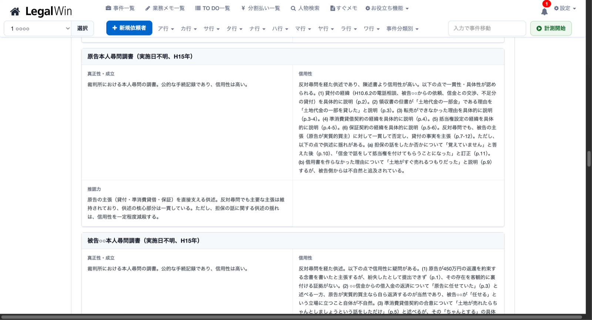Viewport: 592px width, 320px height.
Task: Click the 新規依頼者 new client button
Action: tap(129, 28)
